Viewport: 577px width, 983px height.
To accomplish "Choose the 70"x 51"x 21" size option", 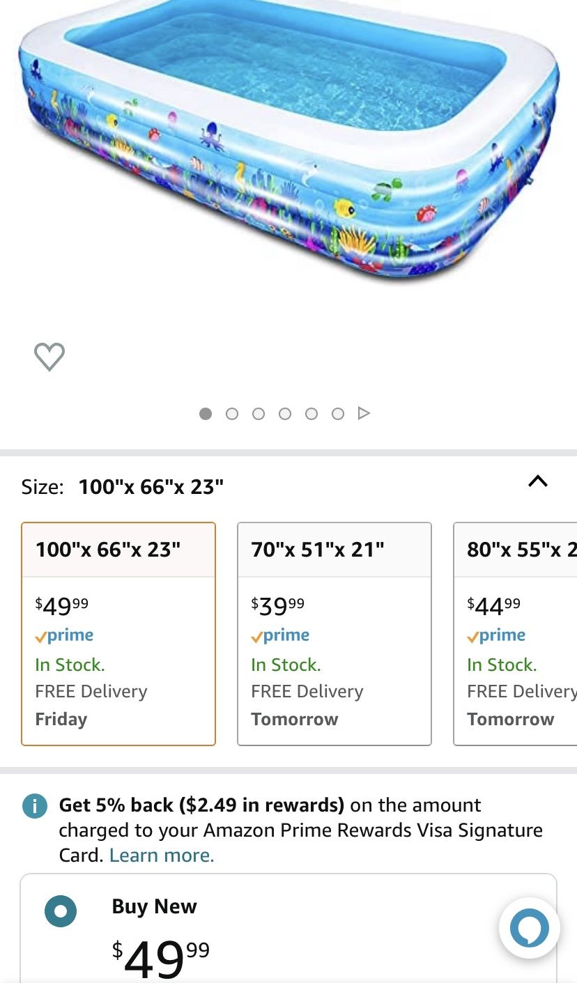I will click(x=334, y=633).
